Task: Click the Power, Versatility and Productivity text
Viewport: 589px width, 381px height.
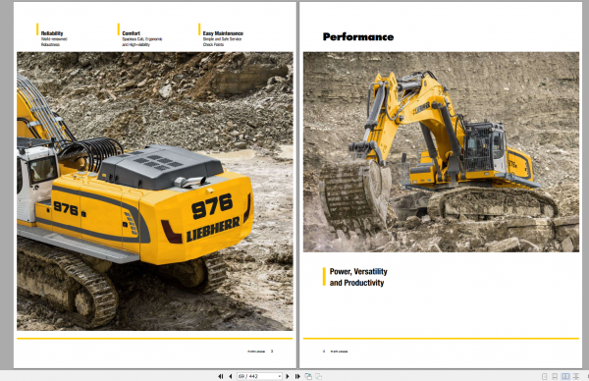Action: 358,277
